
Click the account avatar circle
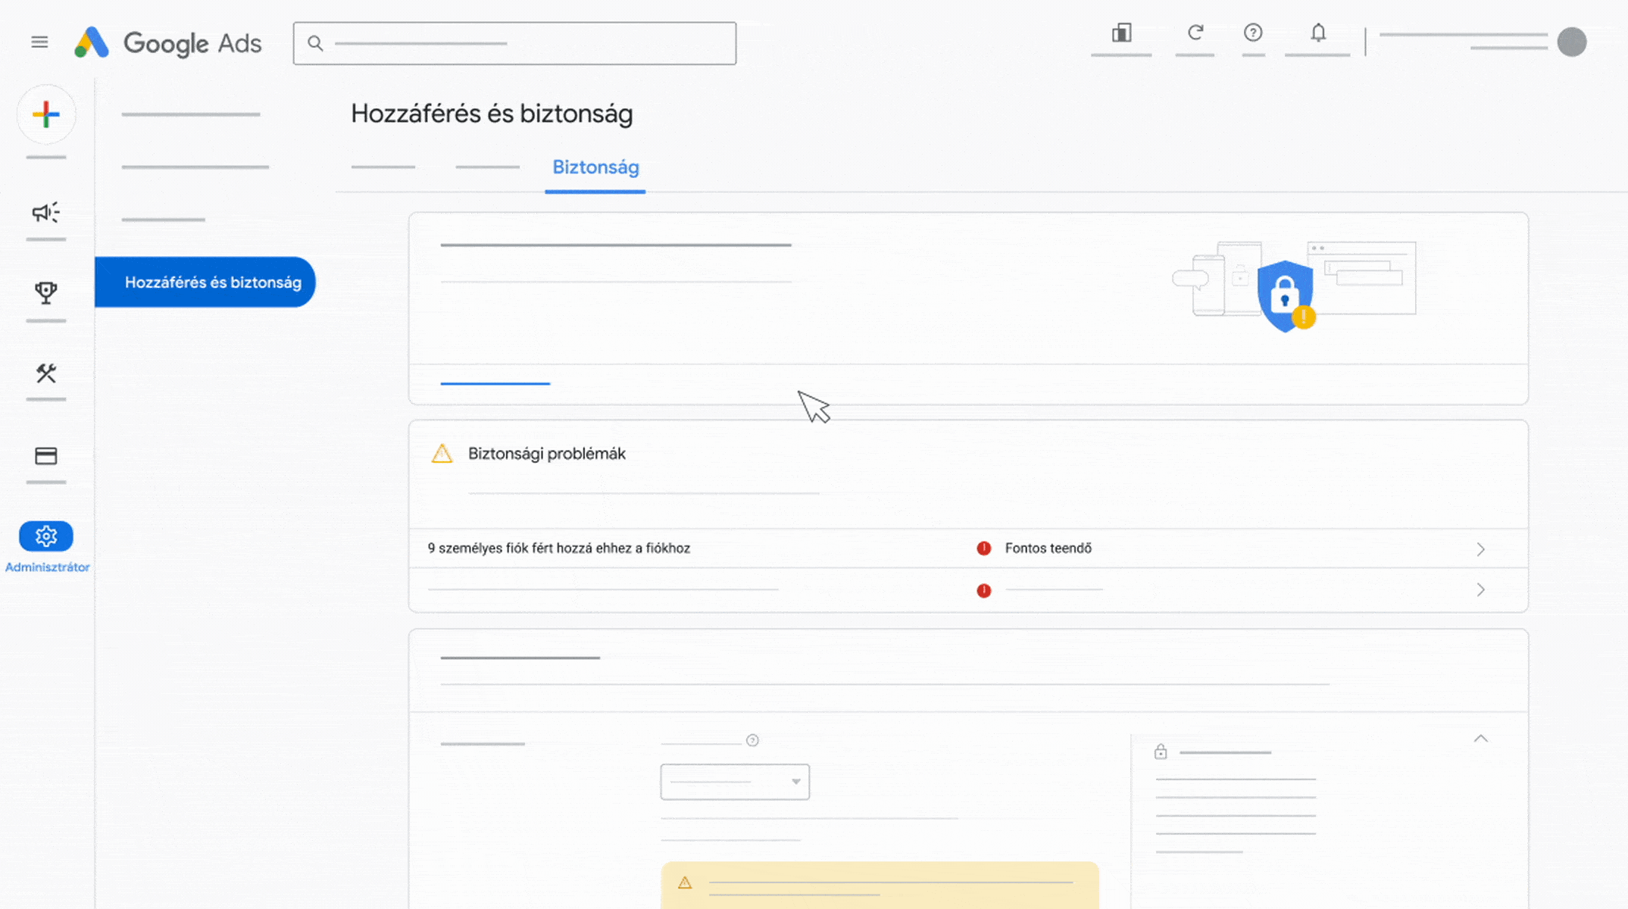(x=1572, y=42)
